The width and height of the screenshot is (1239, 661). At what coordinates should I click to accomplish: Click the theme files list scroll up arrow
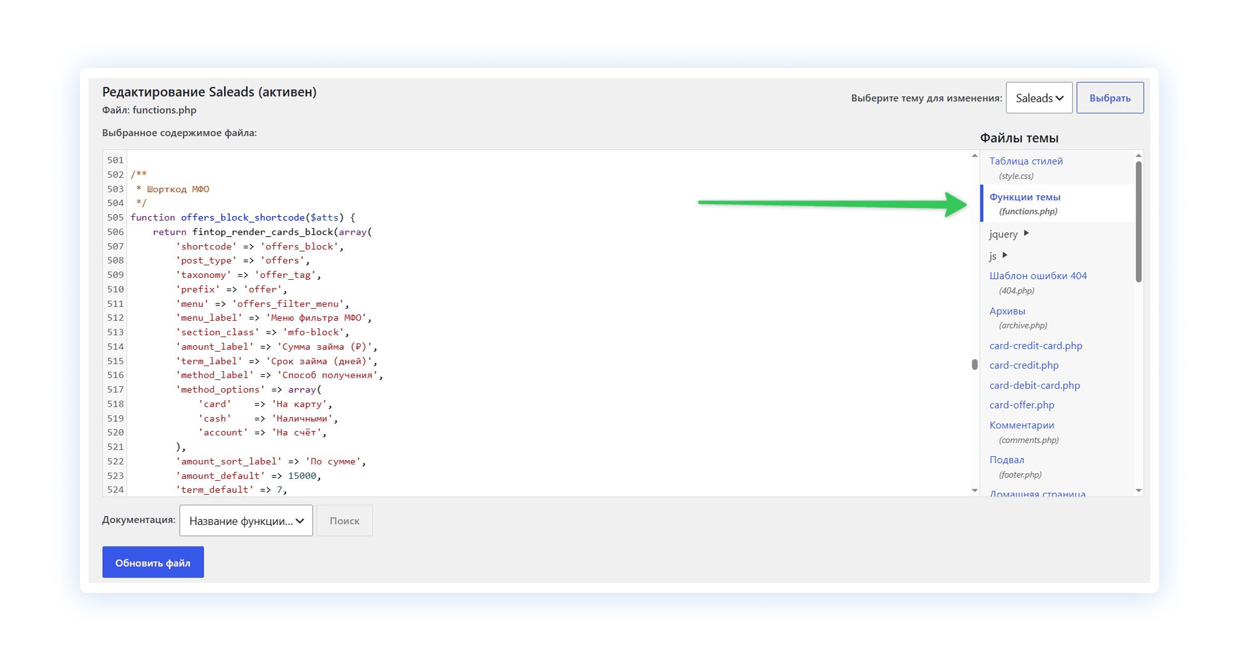click(1138, 156)
